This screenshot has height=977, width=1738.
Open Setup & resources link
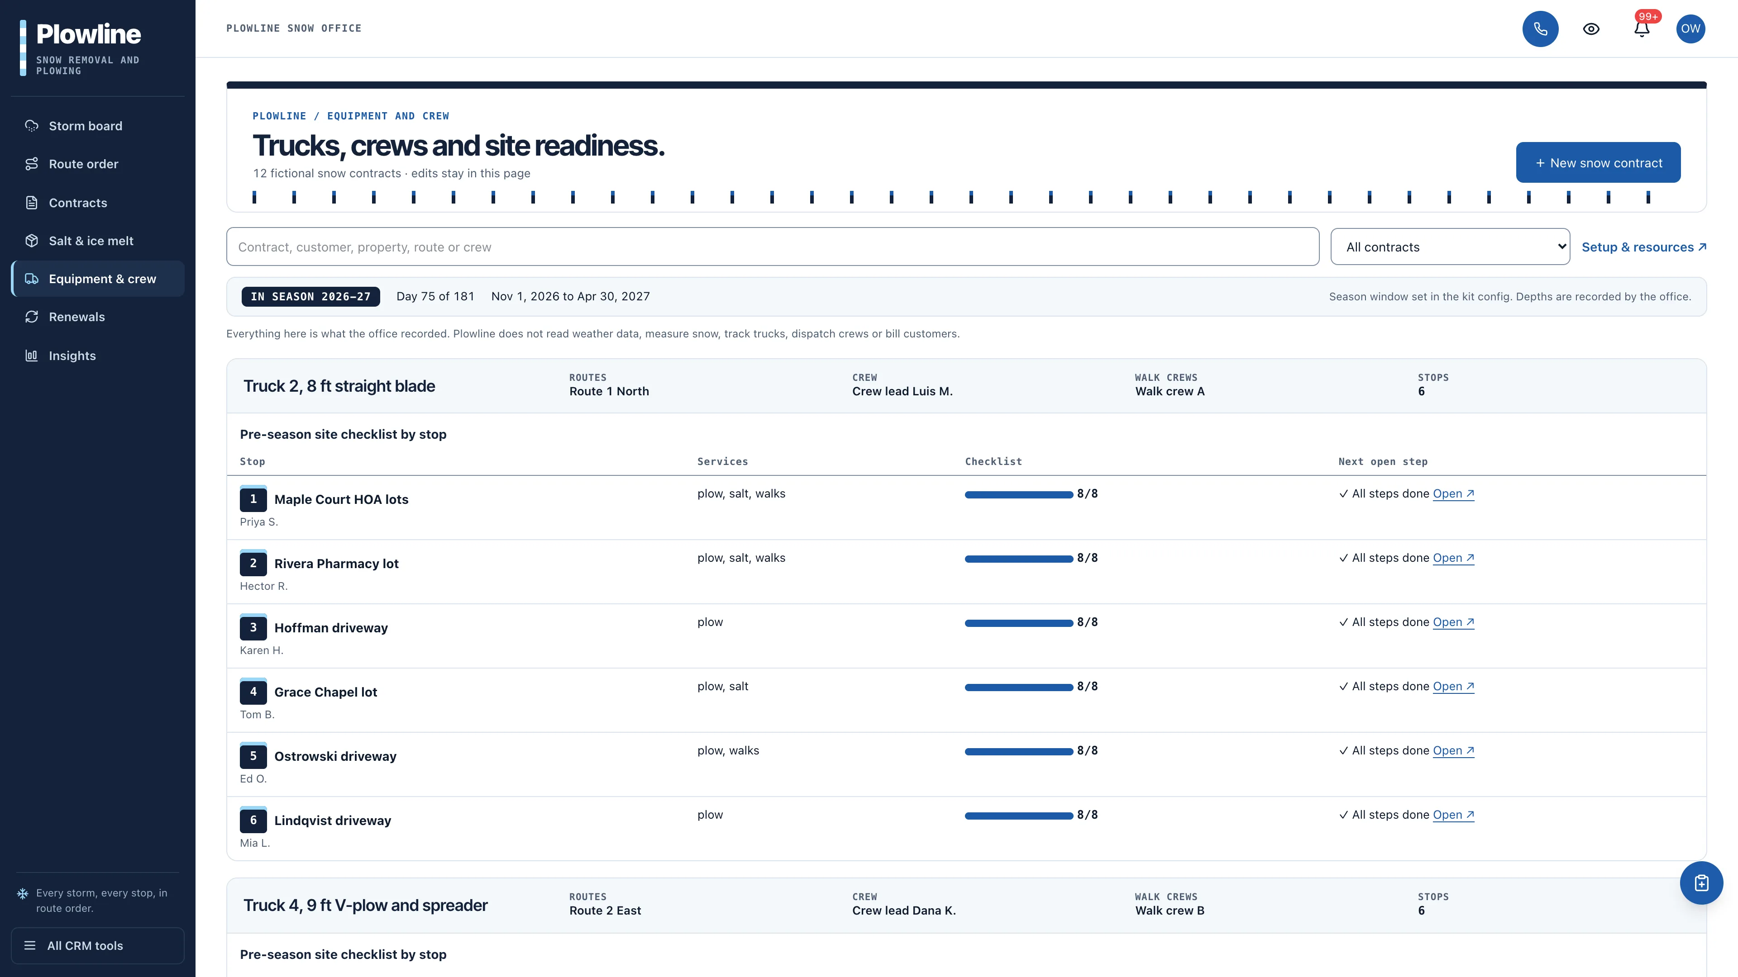point(1643,247)
